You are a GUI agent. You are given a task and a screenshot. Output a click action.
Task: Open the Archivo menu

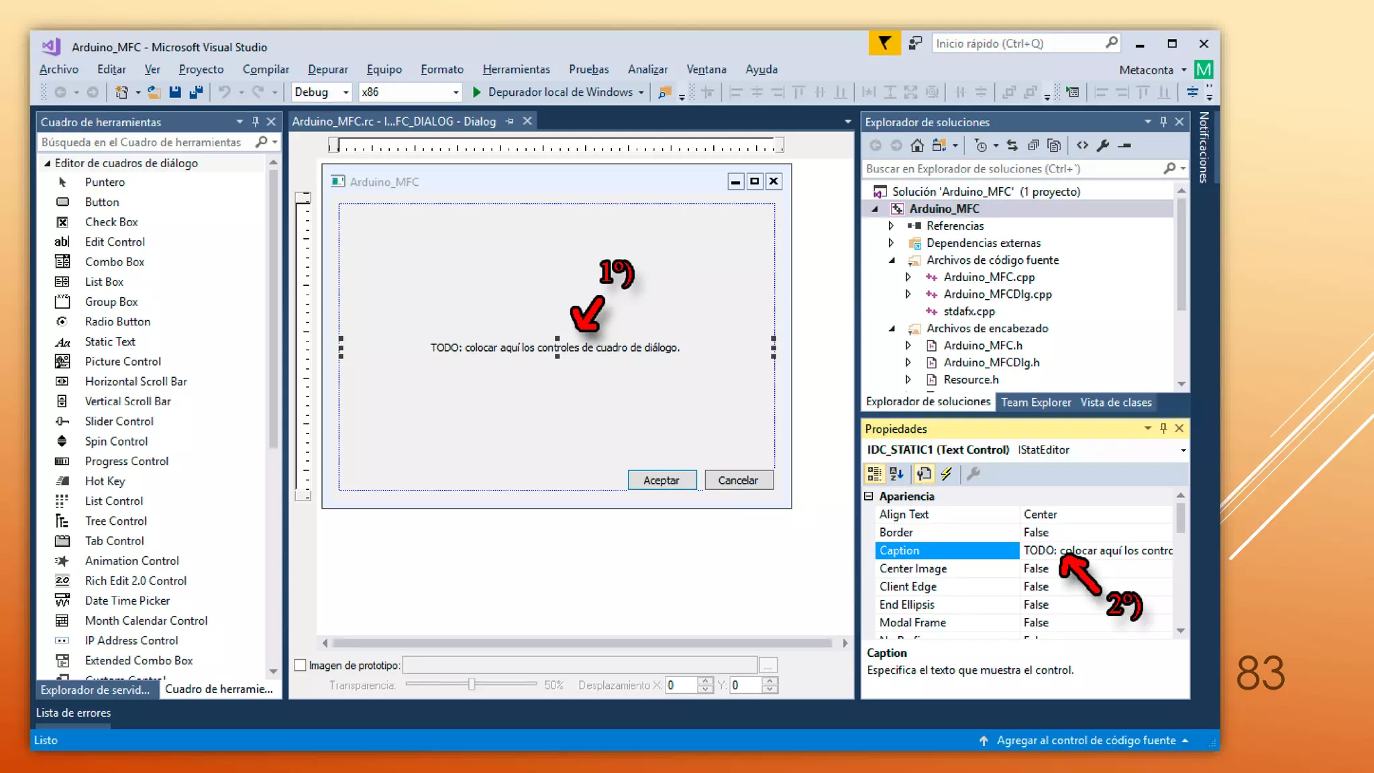tap(59, 69)
